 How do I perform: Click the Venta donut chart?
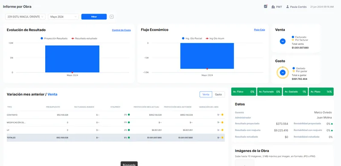coord(283,41)
